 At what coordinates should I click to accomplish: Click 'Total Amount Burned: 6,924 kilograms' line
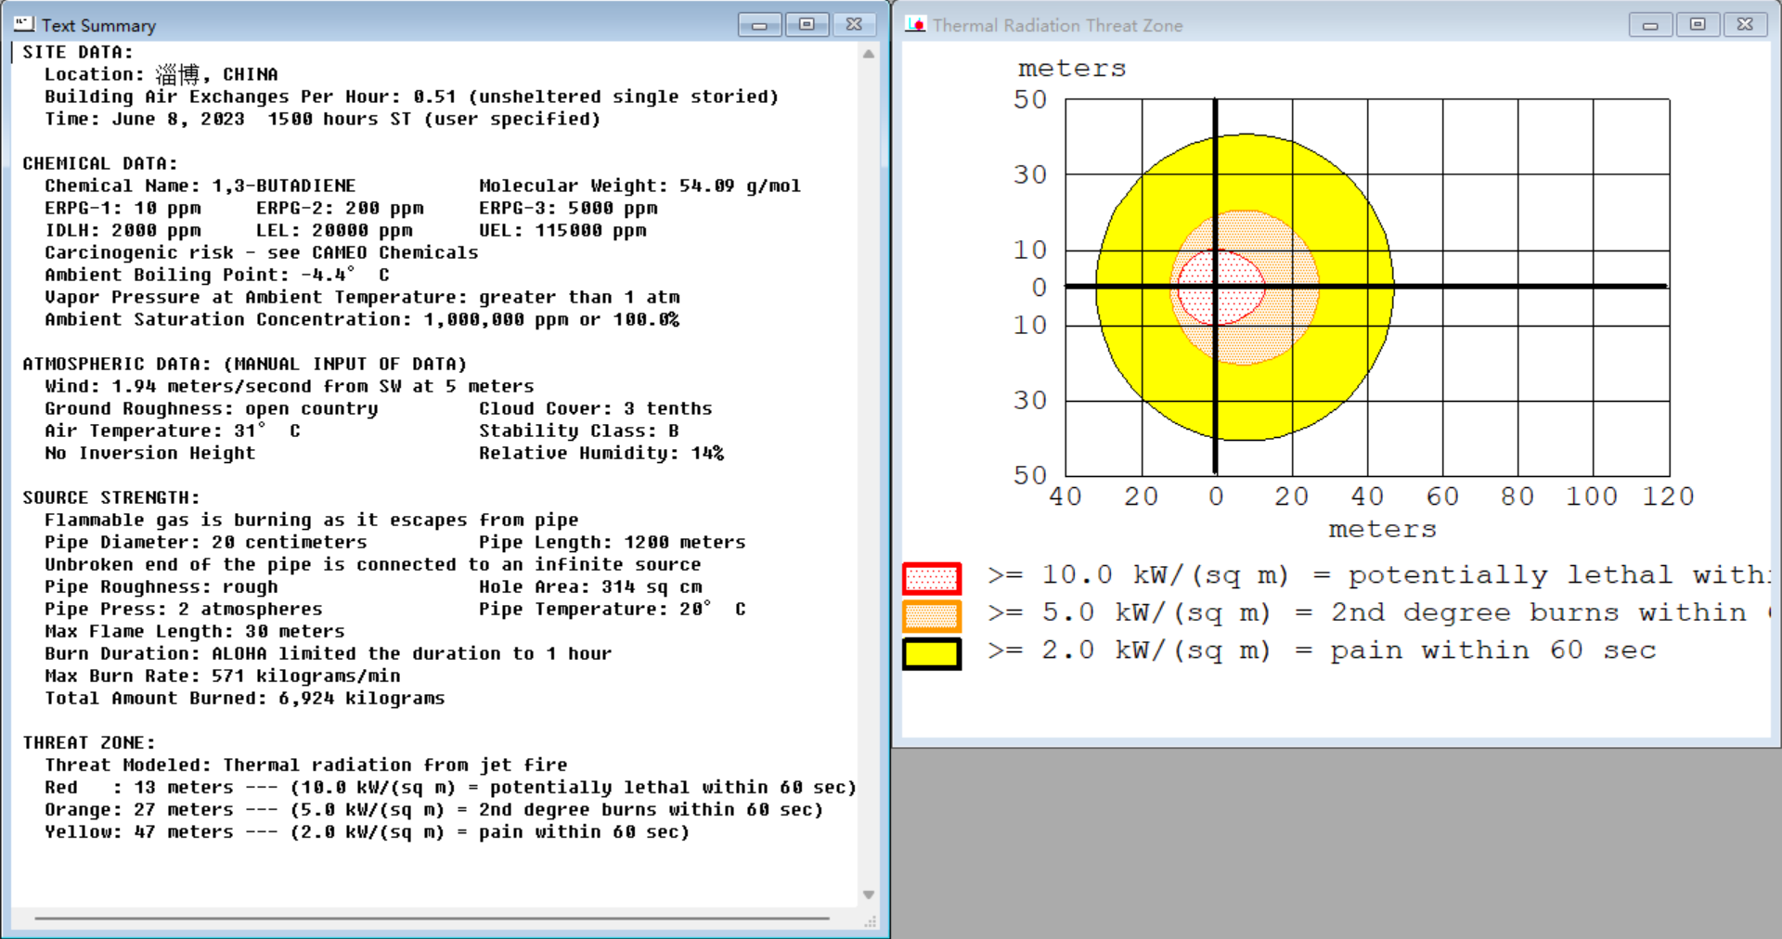pos(245,698)
